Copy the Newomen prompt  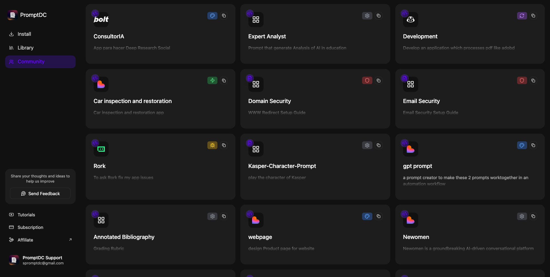[533, 216]
